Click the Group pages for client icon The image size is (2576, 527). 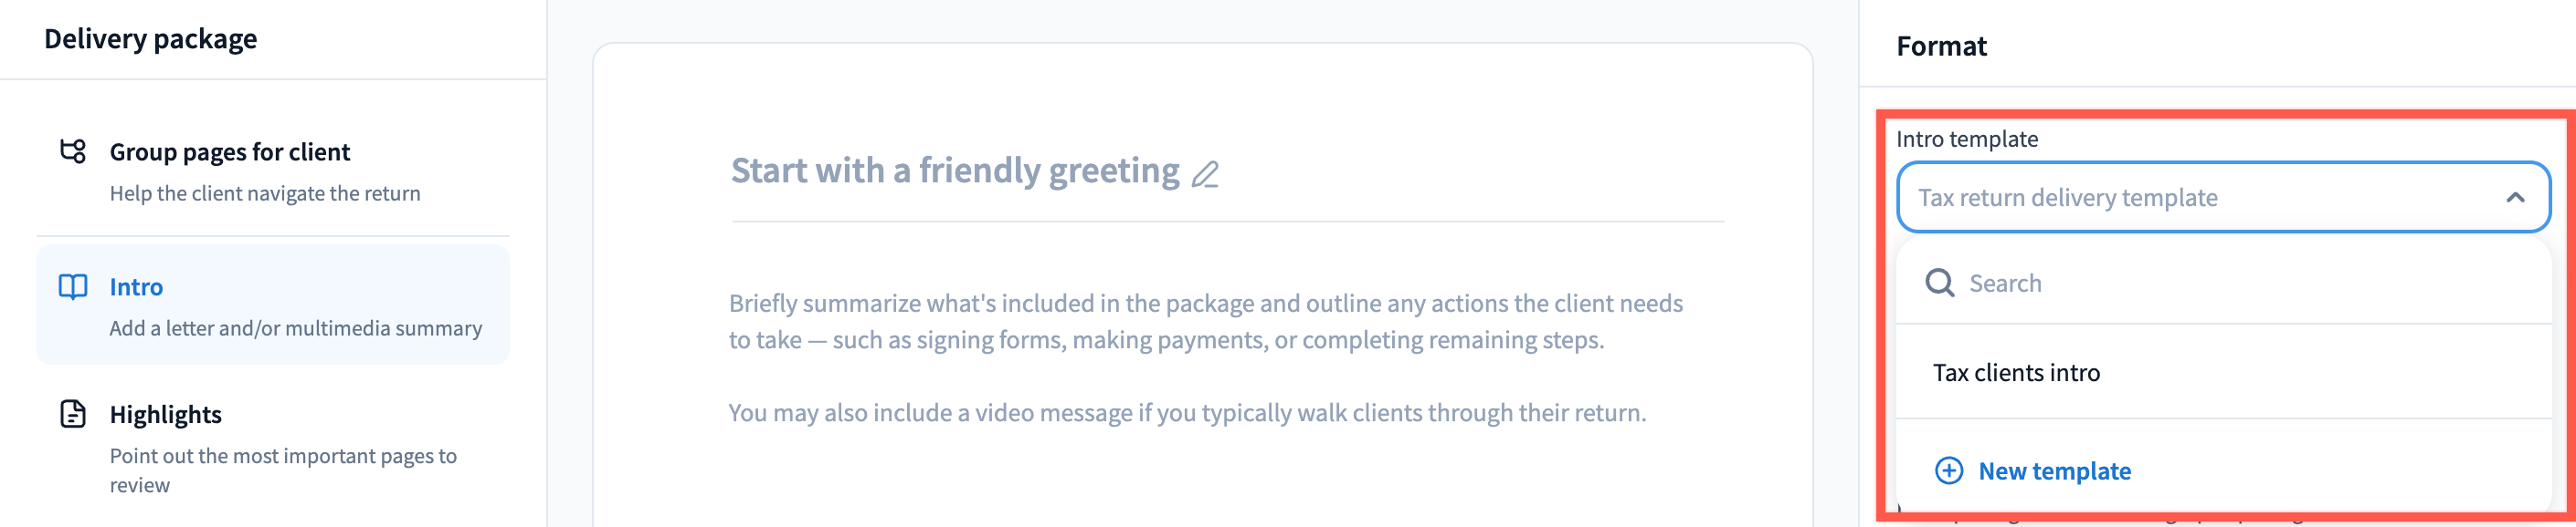click(x=73, y=151)
